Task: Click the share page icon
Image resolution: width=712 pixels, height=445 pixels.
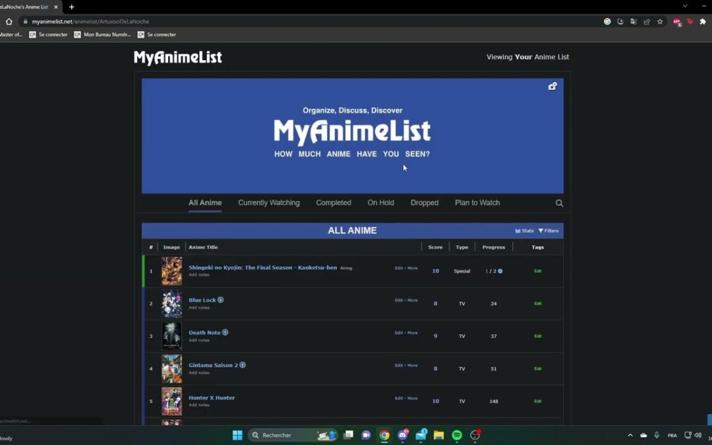Action: coord(647,21)
